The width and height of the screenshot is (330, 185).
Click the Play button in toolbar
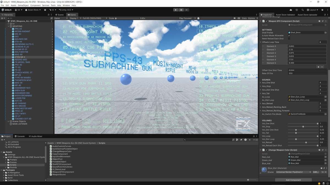176,10
